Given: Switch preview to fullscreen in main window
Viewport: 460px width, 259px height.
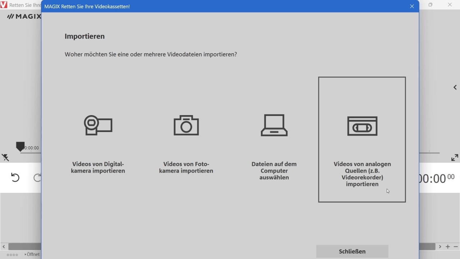Looking at the screenshot, I should pos(455,158).
